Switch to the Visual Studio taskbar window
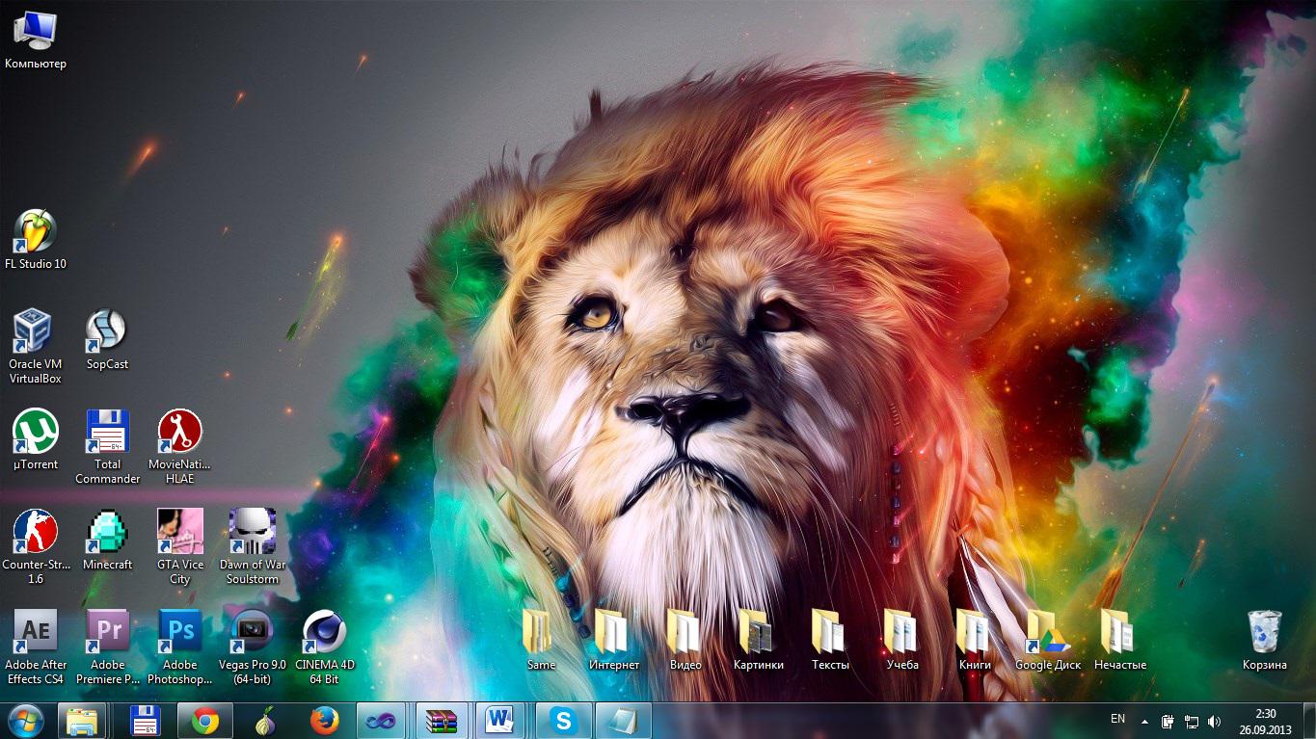Image resolution: width=1316 pixels, height=739 pixels. click(380, 721)
